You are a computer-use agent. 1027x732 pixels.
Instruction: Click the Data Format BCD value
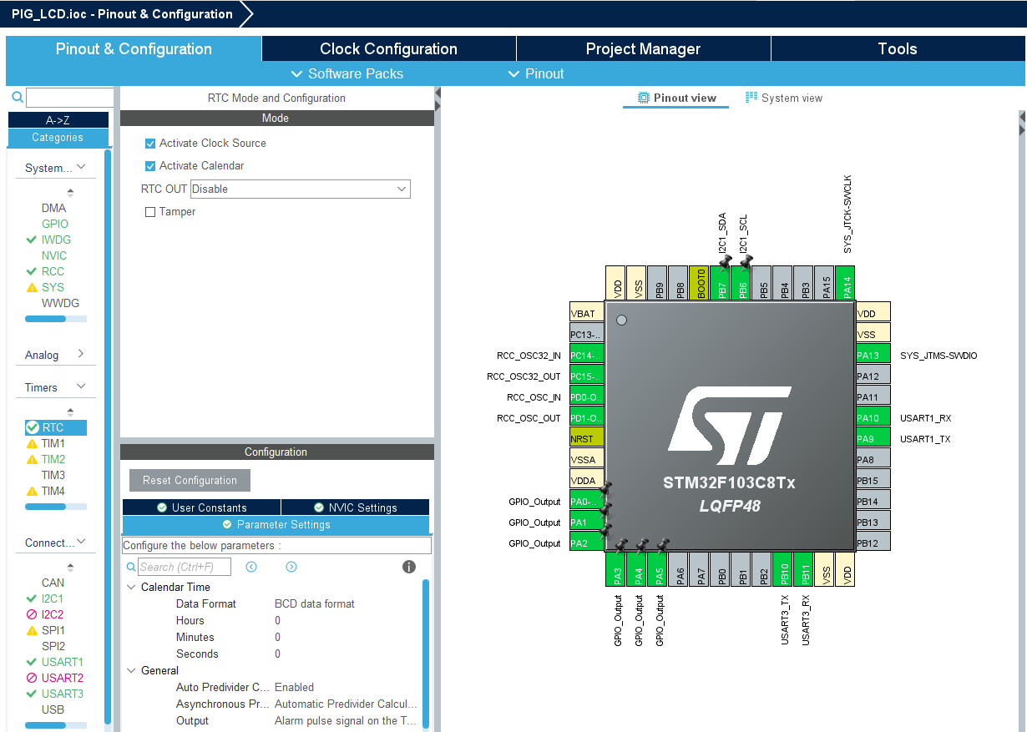tap(315, 604)
